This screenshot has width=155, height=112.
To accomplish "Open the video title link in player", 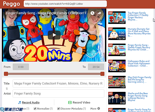I will click(48, 13).
